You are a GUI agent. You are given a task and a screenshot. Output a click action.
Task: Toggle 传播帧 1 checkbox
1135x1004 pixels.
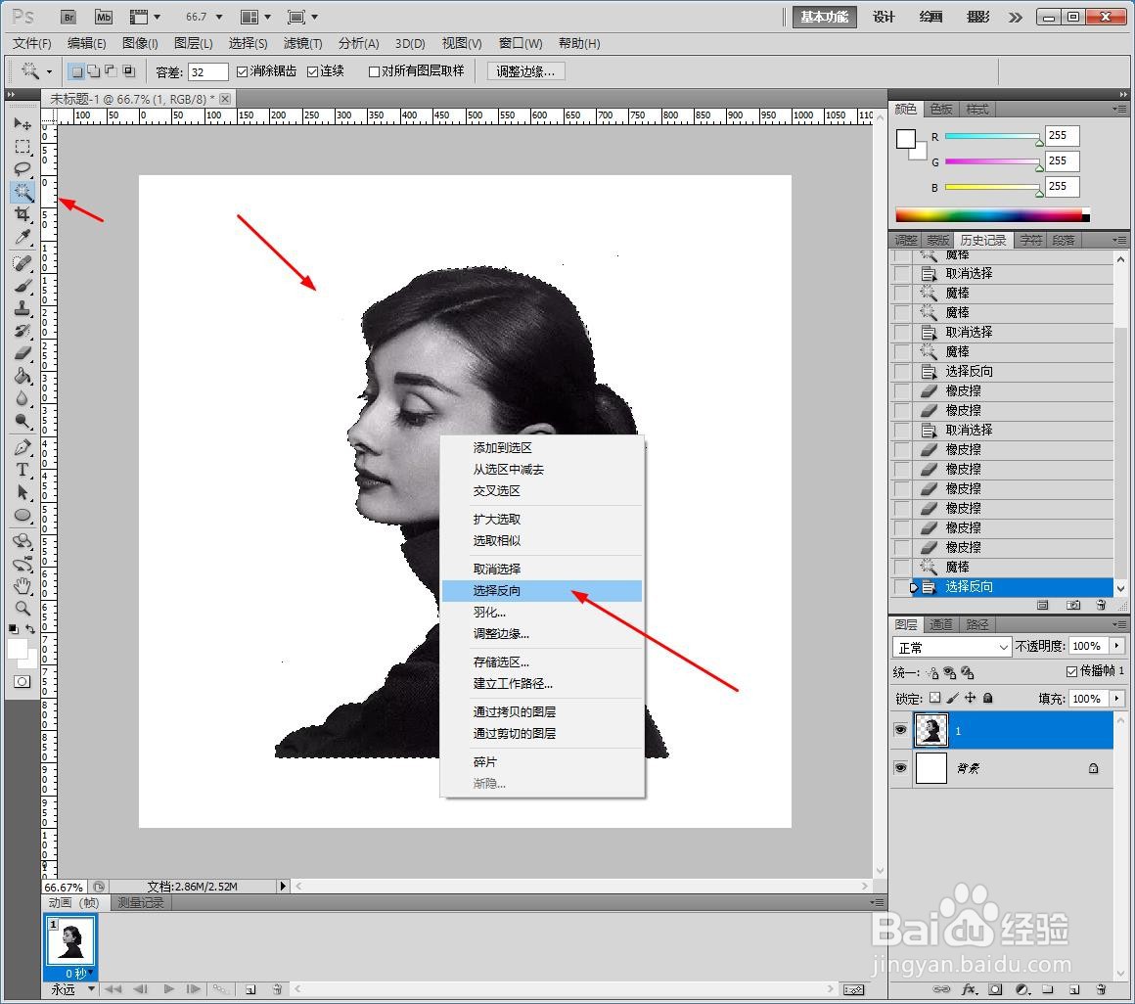[1072, 671]
